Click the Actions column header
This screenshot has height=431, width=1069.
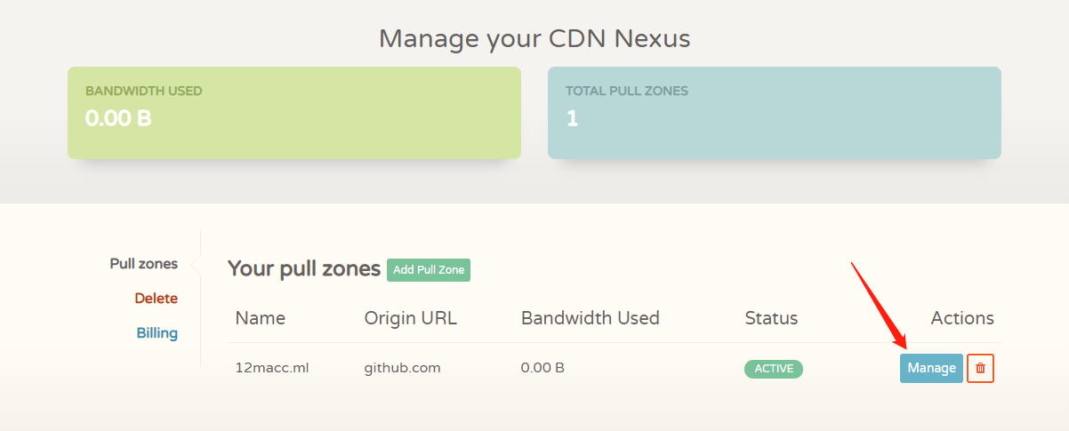[961, 318]
